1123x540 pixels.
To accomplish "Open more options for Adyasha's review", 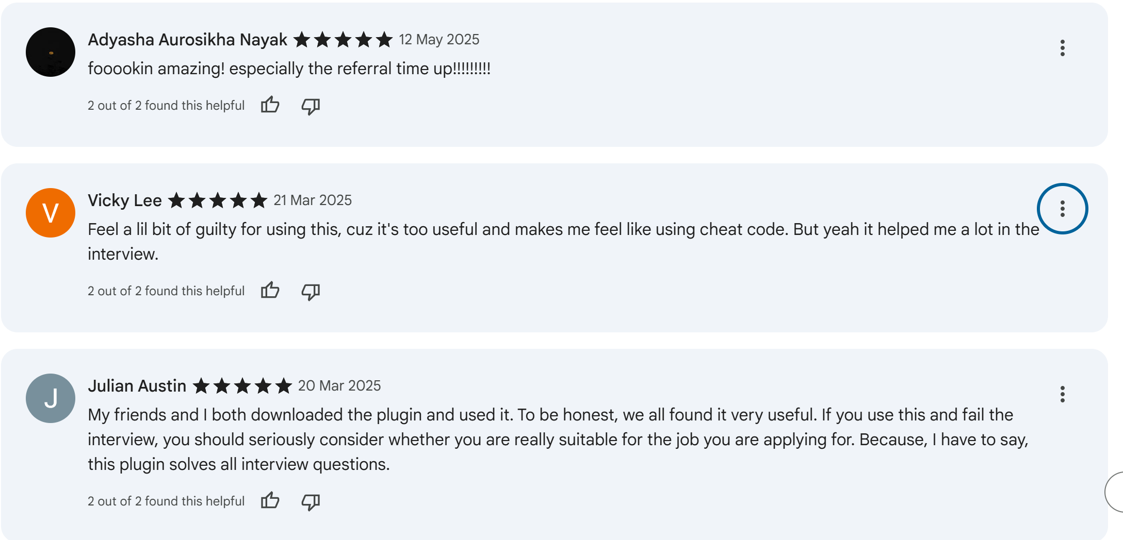I will (x=1062, y=48).
